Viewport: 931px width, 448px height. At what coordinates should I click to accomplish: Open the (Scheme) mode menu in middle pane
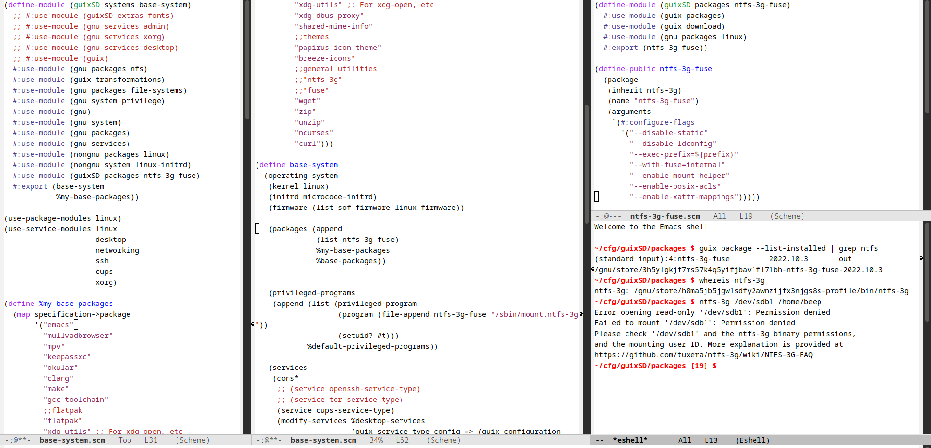[444, 440]
